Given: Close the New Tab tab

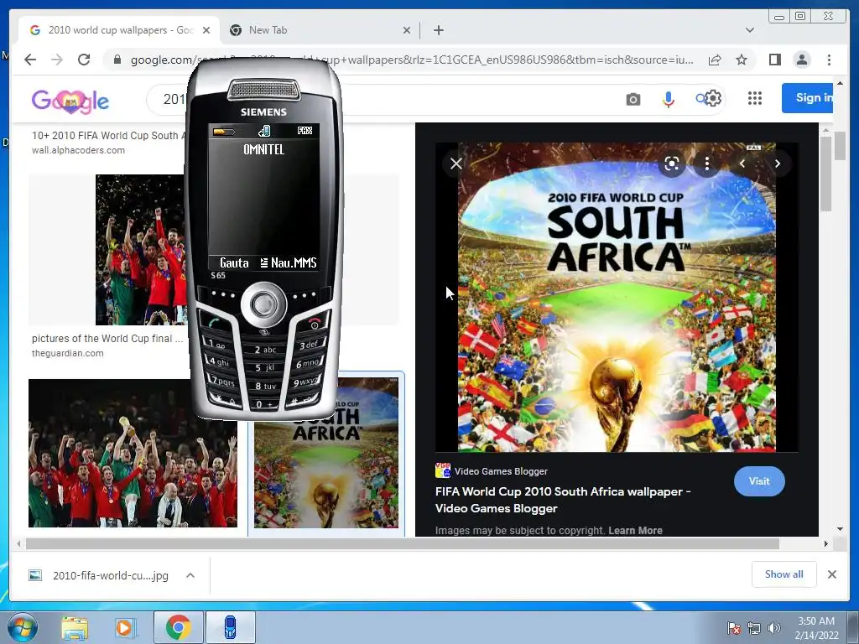Looking at the screenshot, I should (407, 30).
